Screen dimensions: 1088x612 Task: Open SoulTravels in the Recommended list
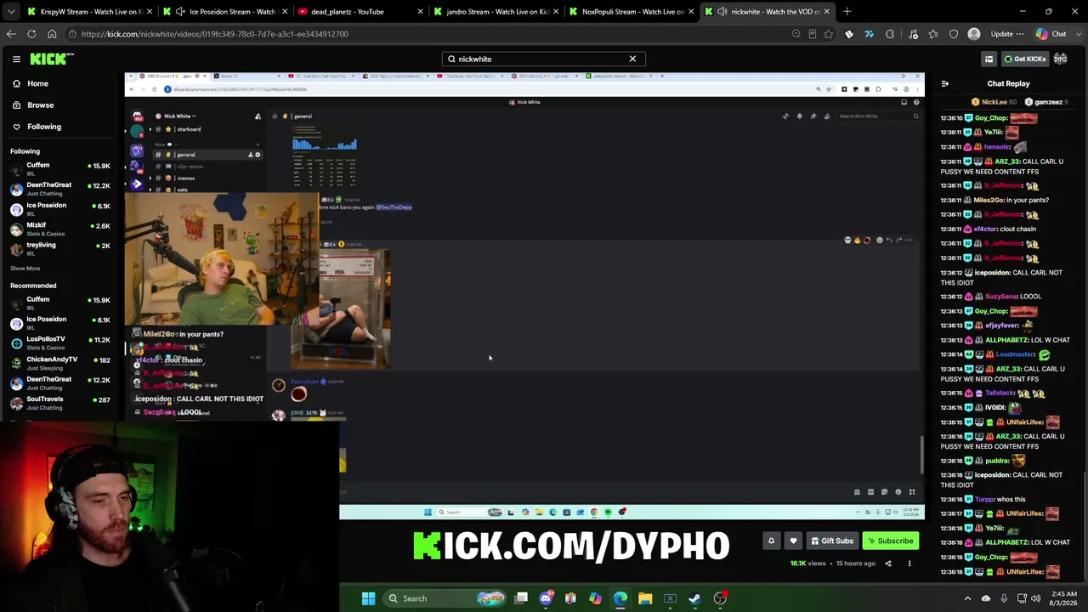[x=59, y=403]
